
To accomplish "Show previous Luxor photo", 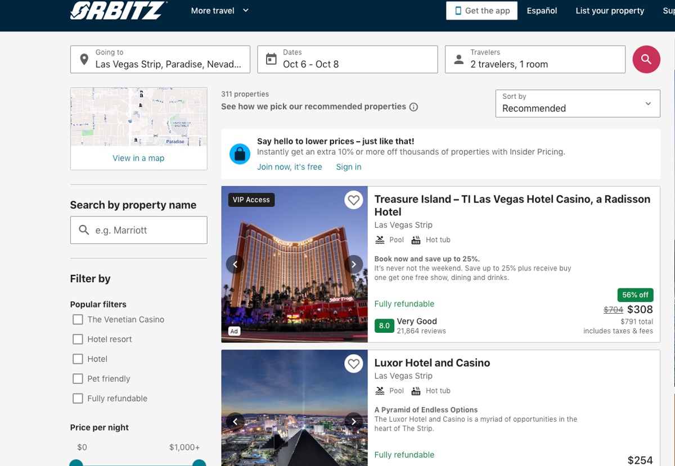I will pos(235,421).
